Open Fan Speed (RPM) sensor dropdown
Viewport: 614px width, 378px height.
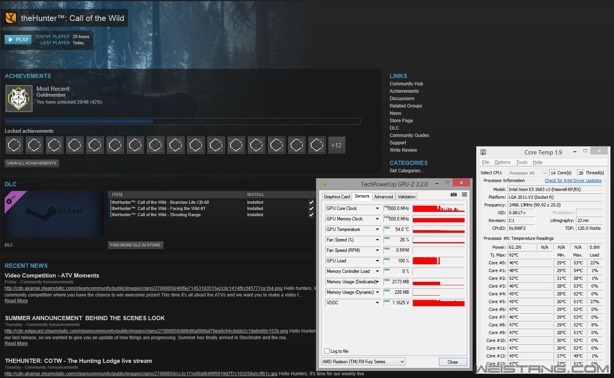(x=377, y=250)
